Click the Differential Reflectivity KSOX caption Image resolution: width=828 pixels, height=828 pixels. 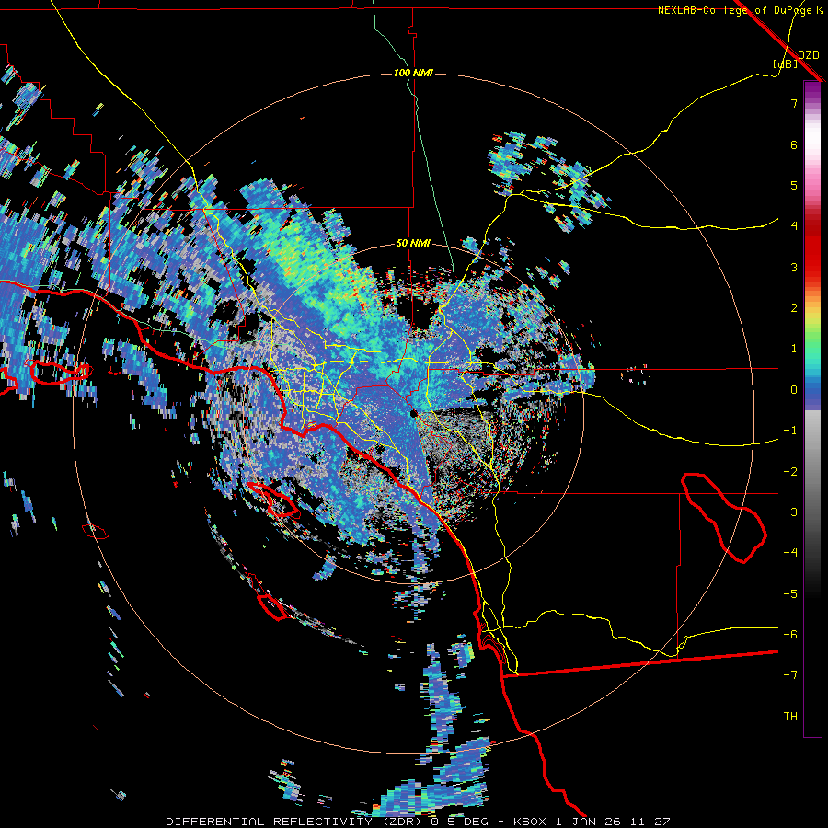[x=419, y=822]
